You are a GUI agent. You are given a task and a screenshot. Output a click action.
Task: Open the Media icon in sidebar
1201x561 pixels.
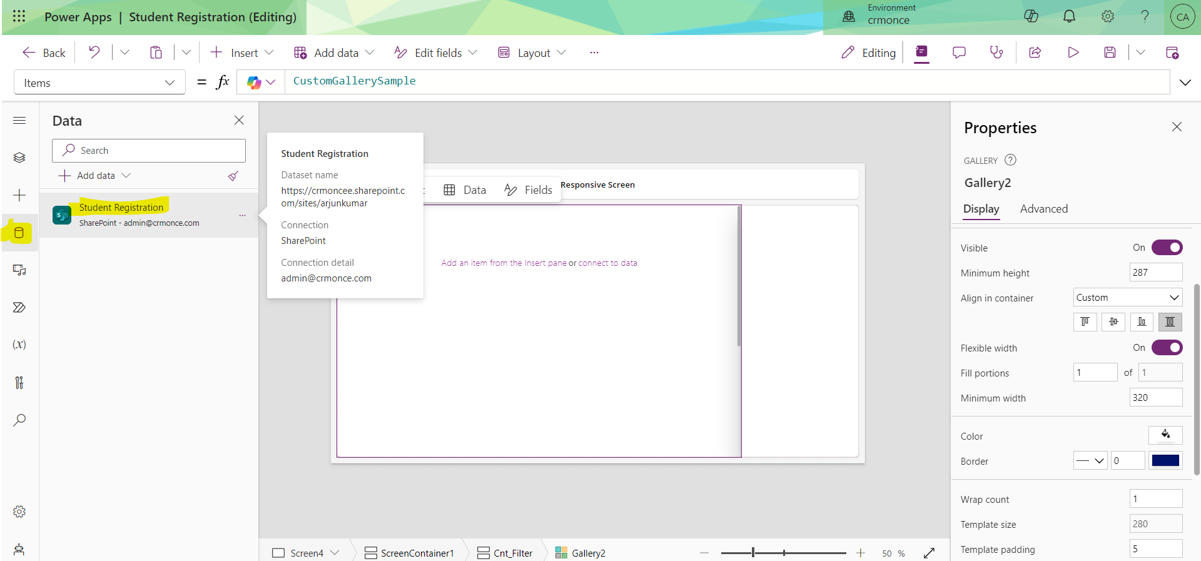point(19,270)
